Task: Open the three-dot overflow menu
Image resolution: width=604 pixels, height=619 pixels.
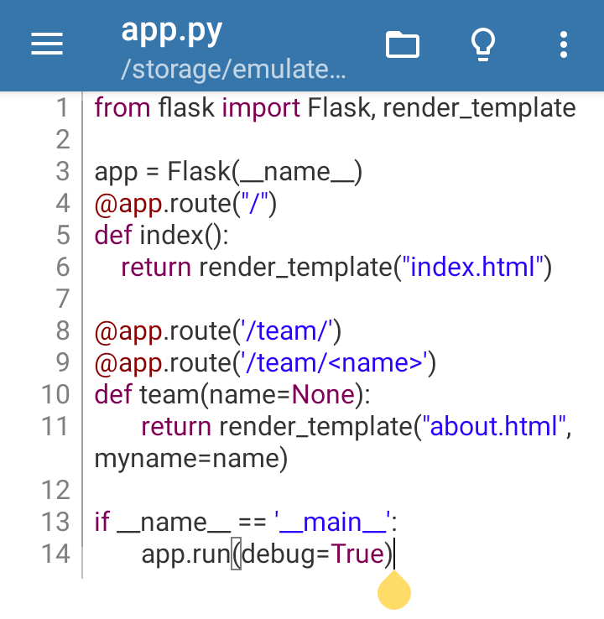Action: click(564, 44)
